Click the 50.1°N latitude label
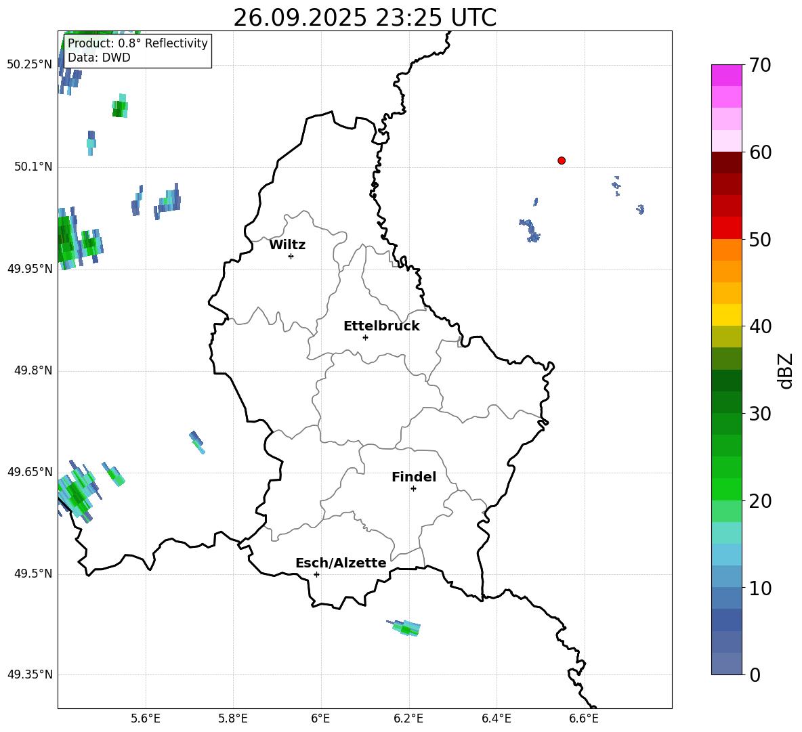This screenshot has height=732, width=802. tap(33, 167)
